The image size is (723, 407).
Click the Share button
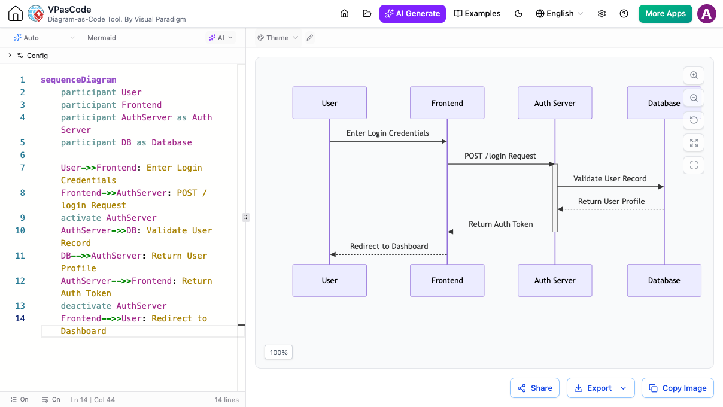pos(535,388)
